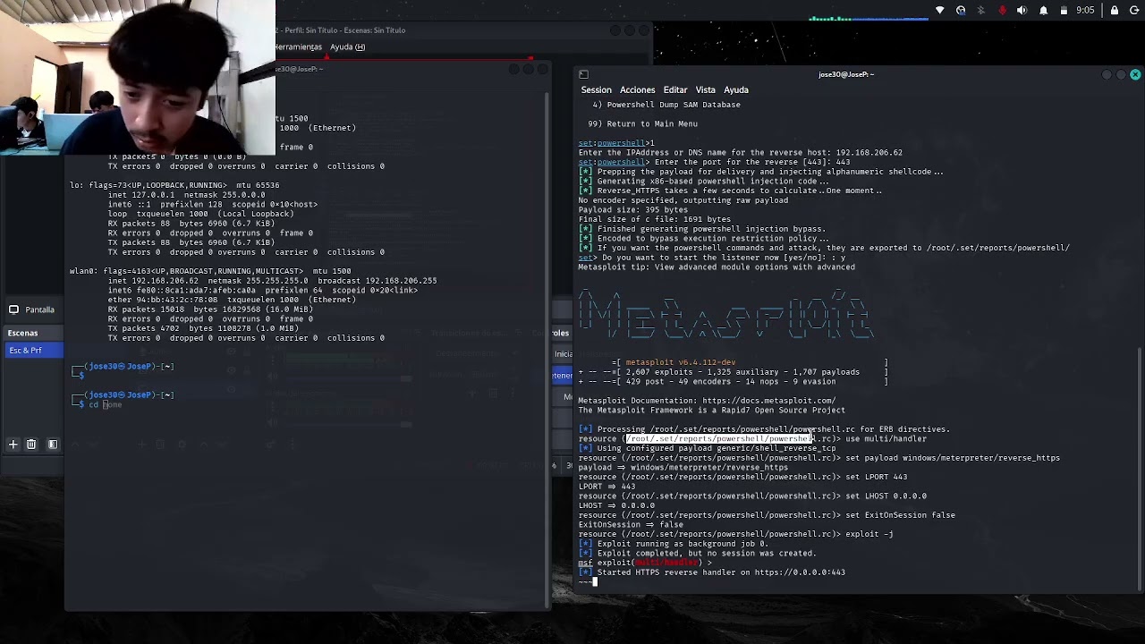Click the right terminal title 'jose30@JoseP: ~'
Screen dimensions: 1145x644
[x=845, y=74]
